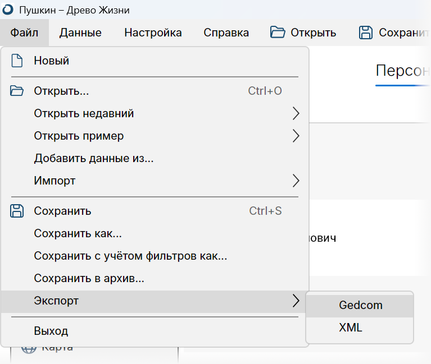Select Открыть пример menu entry

coord(155,136)
